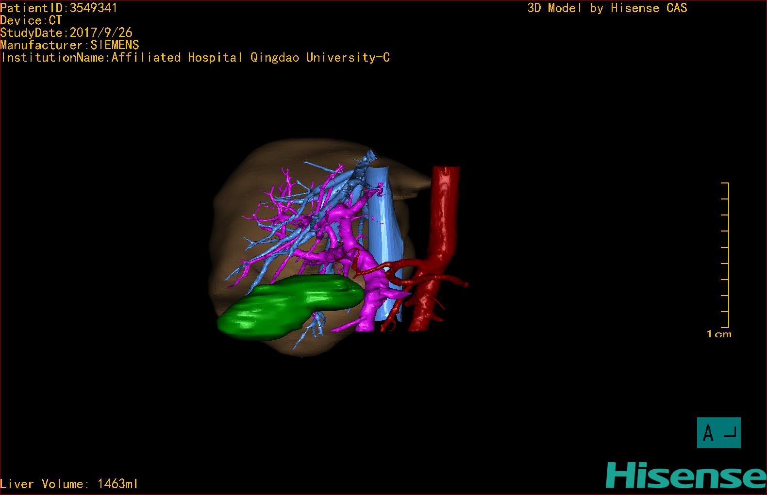Click the 1cm scale label
Viewport: 767px width, 495px height.
719,334
